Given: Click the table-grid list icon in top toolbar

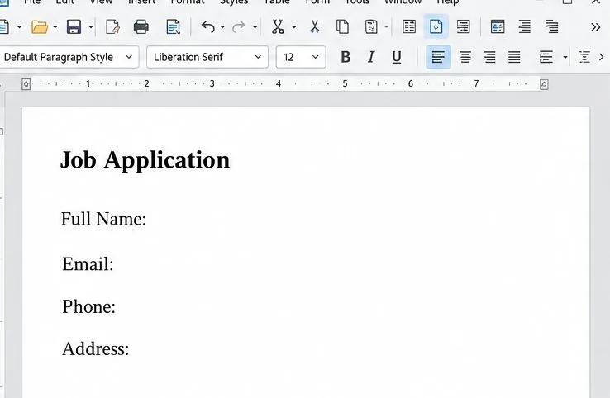Looking at the screenshot, I should click(409, 26).
